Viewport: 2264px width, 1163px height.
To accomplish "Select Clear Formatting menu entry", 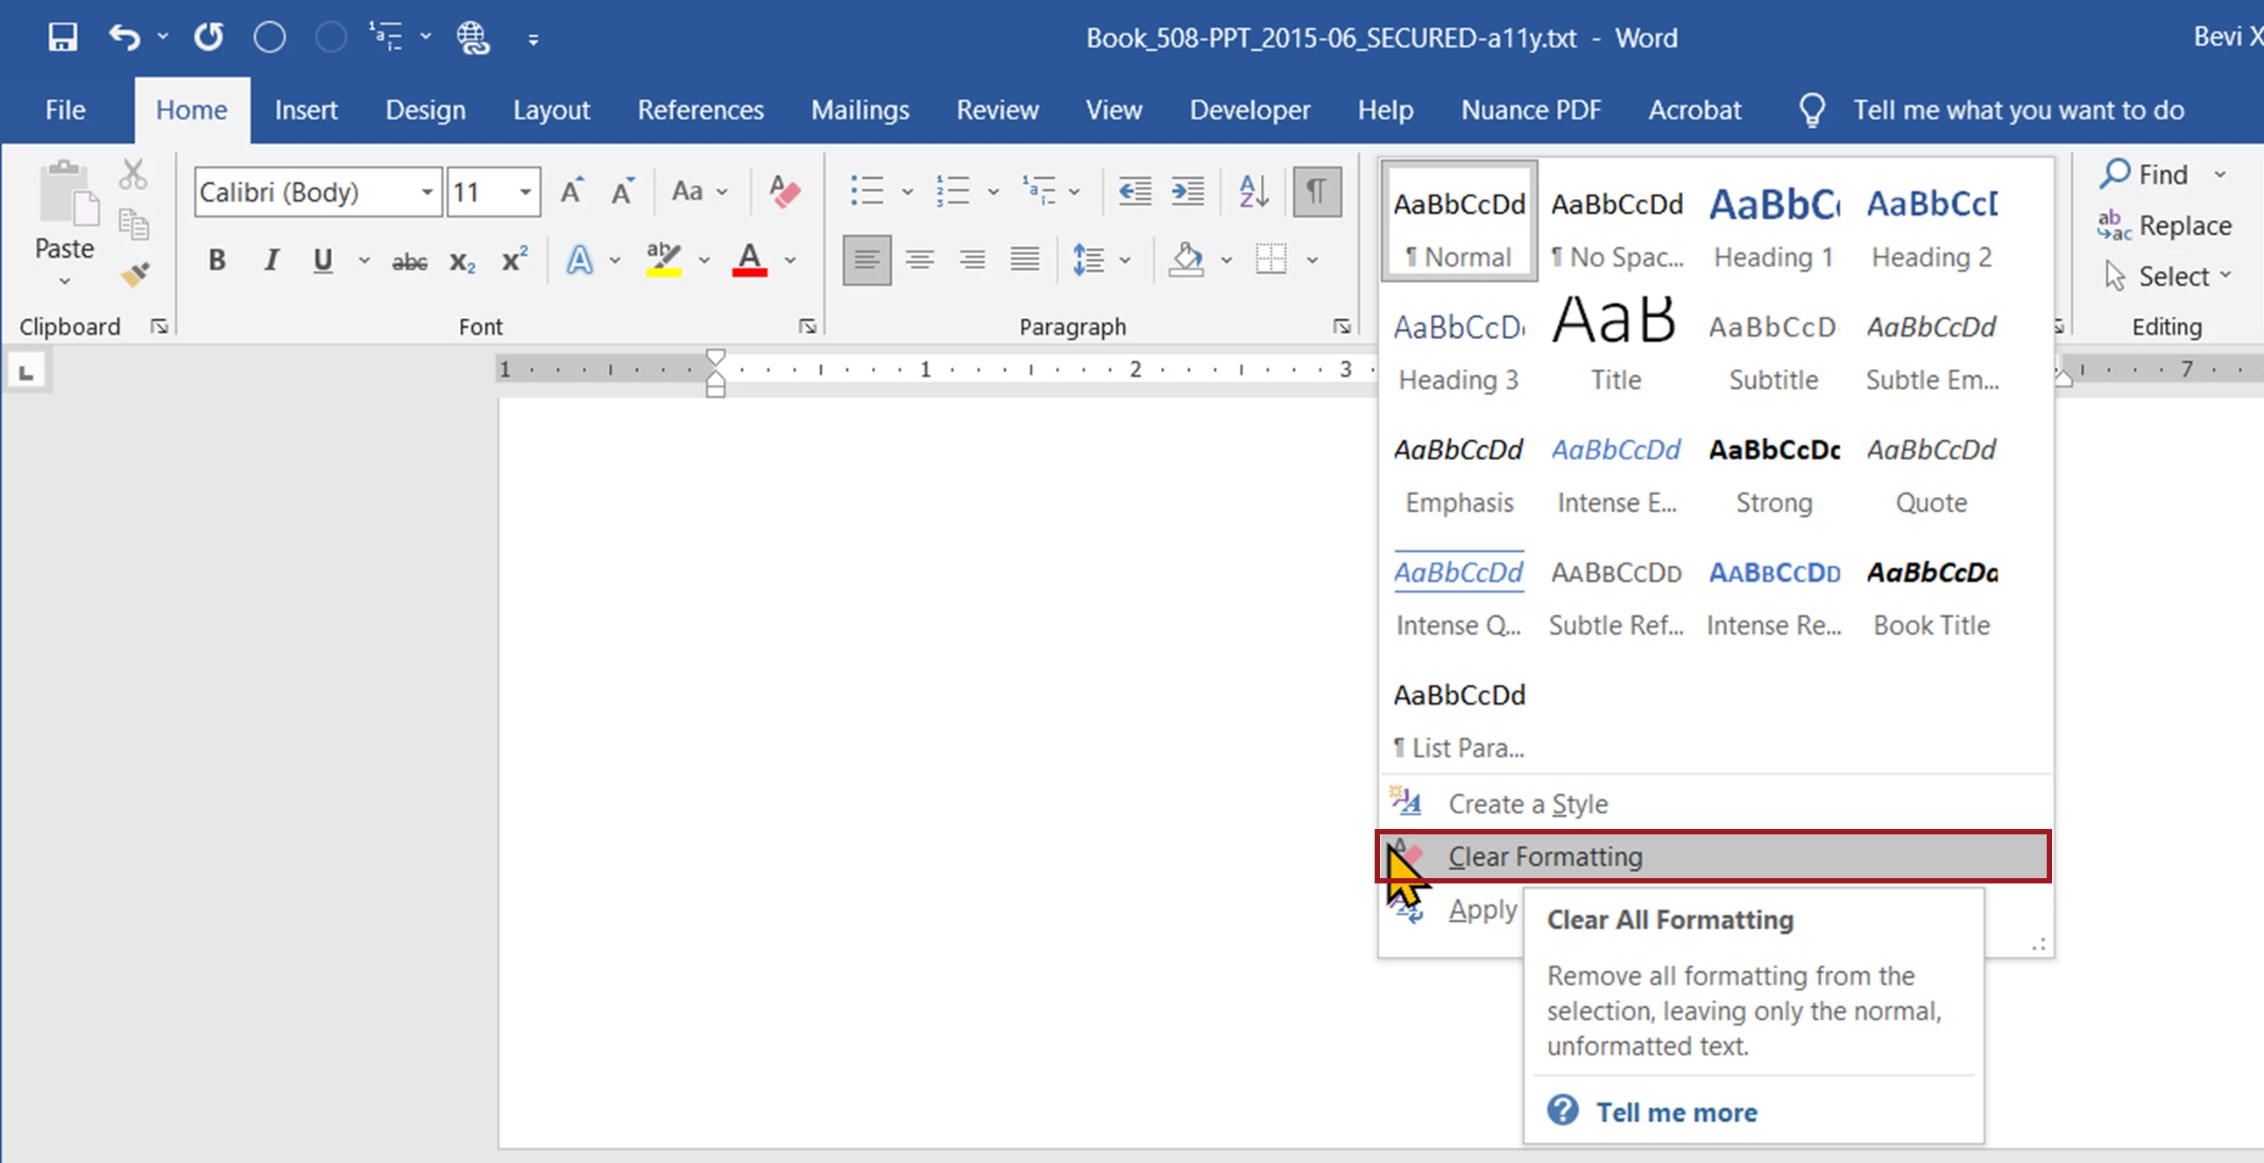I will pos(1544,856).
